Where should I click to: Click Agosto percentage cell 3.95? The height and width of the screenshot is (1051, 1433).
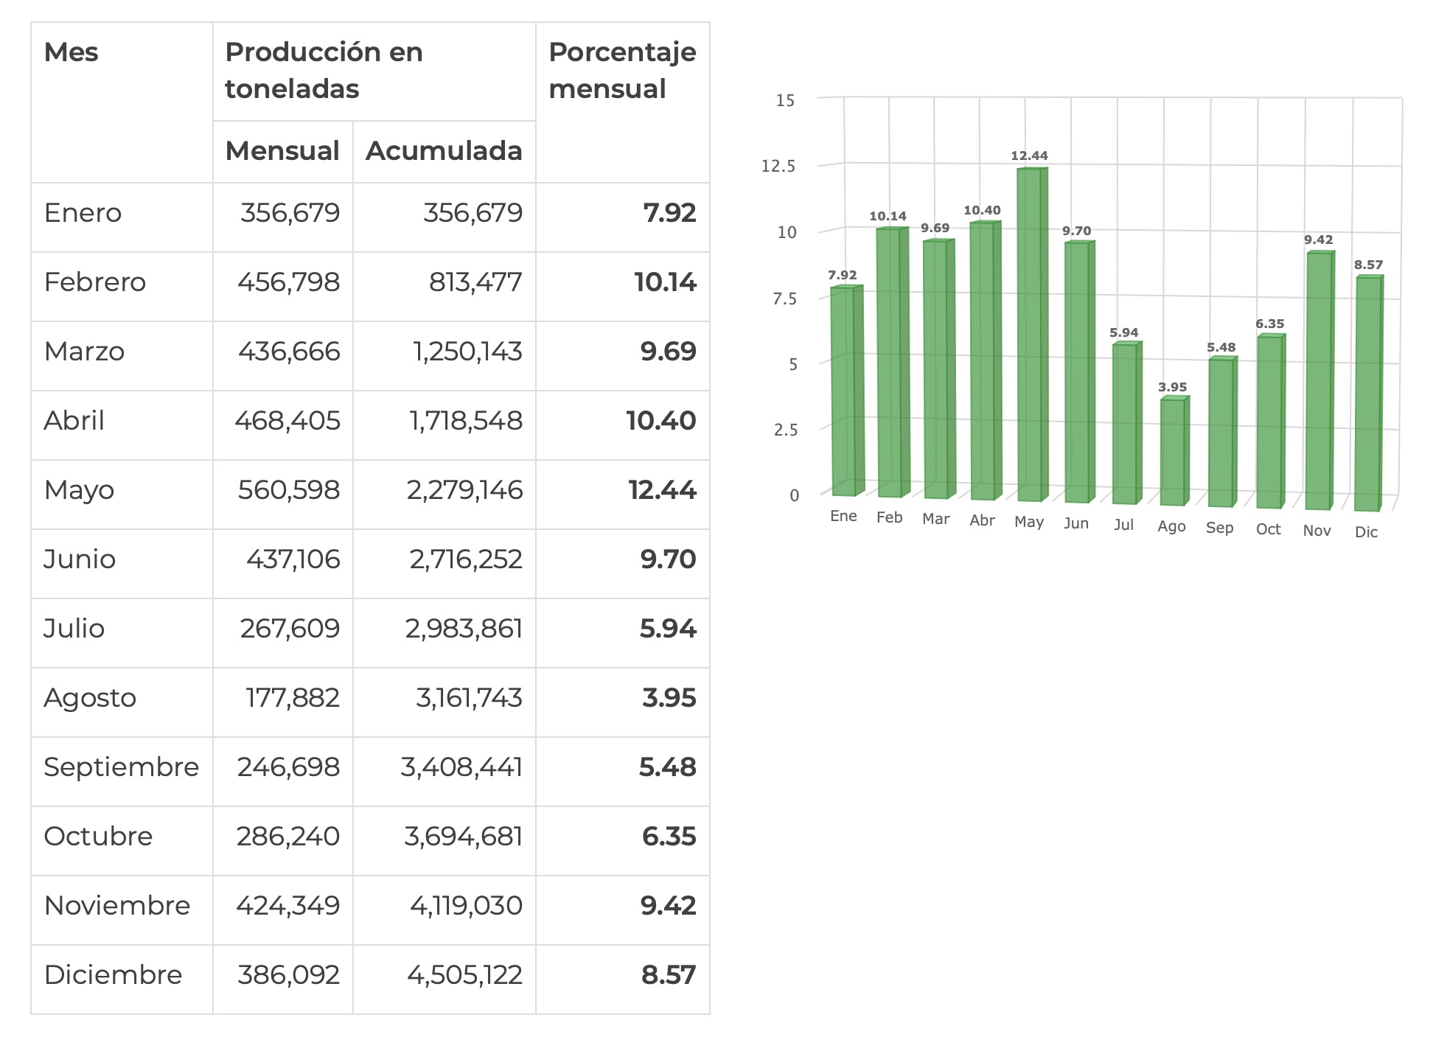coord(669,698)
